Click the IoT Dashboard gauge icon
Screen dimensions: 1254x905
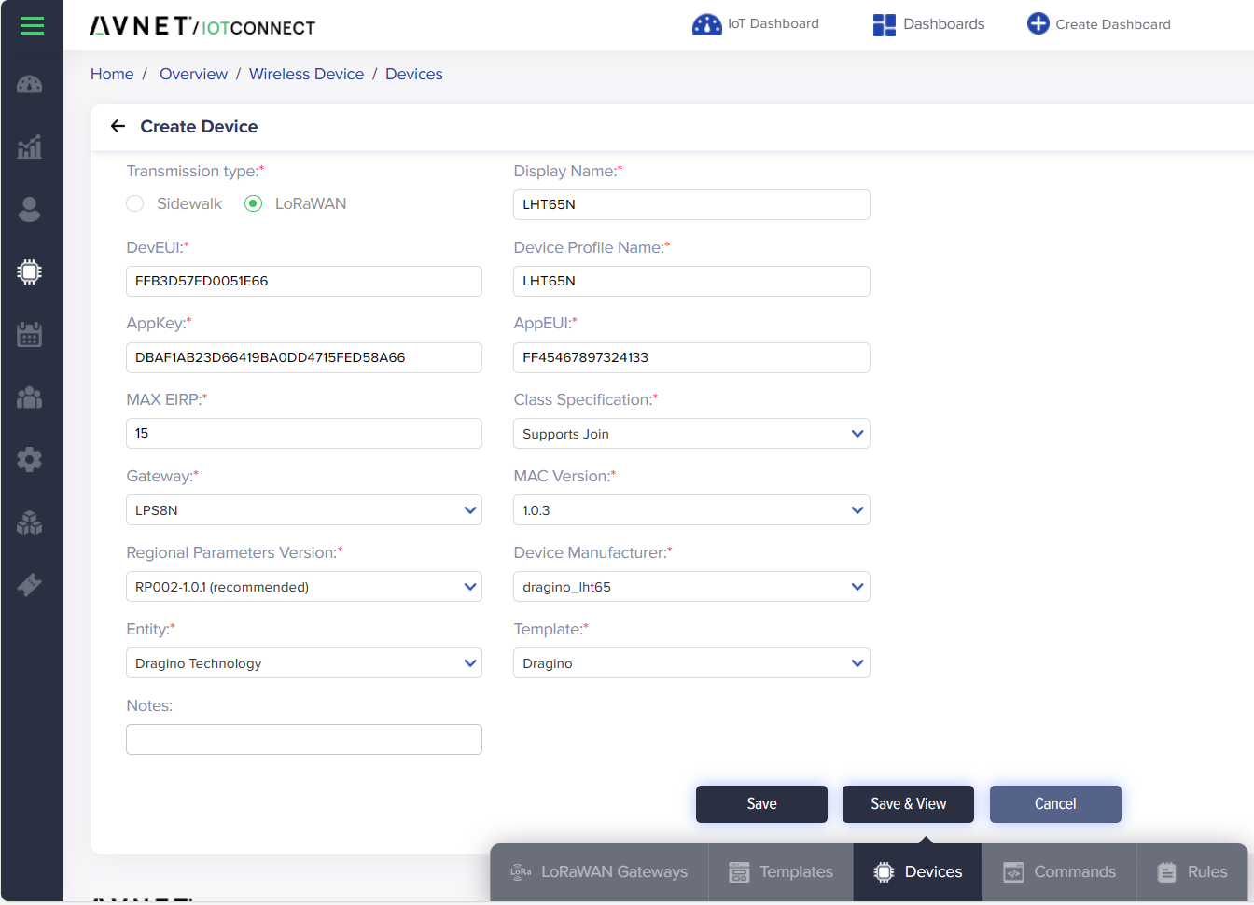coord(706,24)
